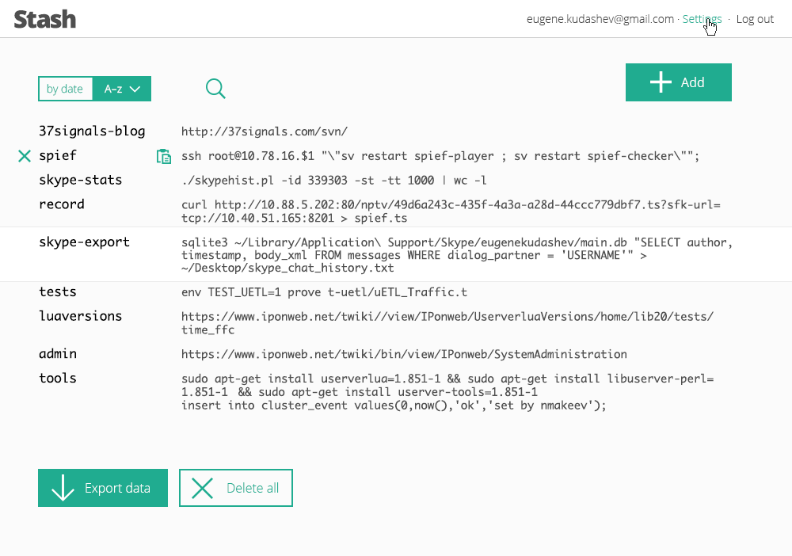The image size is (792, 556).
Task: Expand the A-z sort chevron
Action: click(x=135, y=89)
